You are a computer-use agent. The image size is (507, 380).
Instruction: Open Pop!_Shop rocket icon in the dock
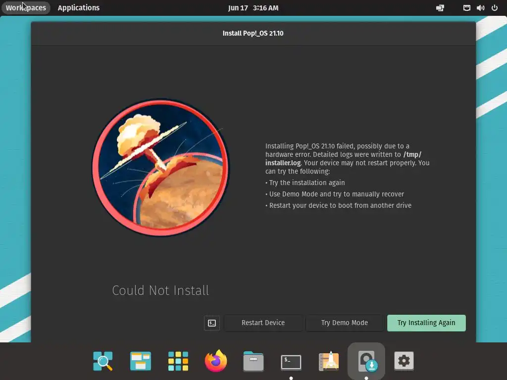pos(329,361)
